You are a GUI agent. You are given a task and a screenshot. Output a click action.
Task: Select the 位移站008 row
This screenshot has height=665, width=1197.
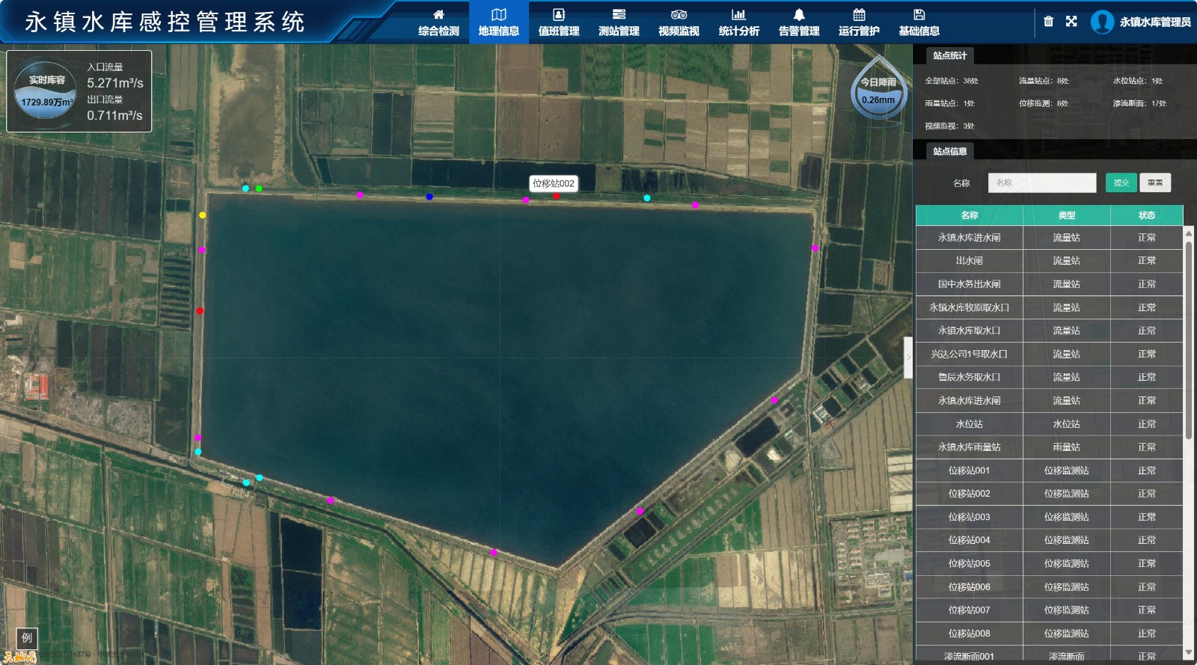pyautogui.click(x=1049, y=634)
